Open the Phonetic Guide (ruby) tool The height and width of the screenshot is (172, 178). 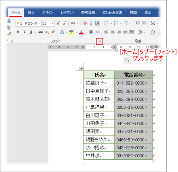tap(91, 23)
